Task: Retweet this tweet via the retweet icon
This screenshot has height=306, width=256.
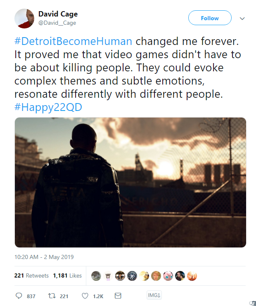Action: 52,296
